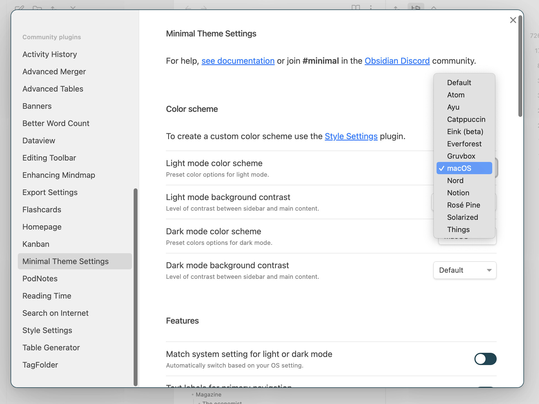
Task: Select Kanban in plugin list
Action: coord(75,244)
